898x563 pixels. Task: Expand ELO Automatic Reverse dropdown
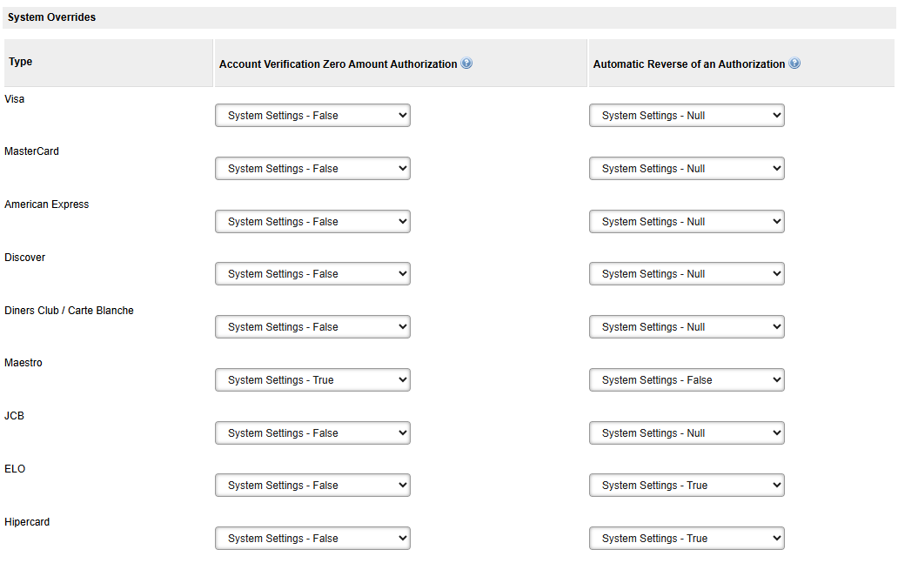(687, 486)
